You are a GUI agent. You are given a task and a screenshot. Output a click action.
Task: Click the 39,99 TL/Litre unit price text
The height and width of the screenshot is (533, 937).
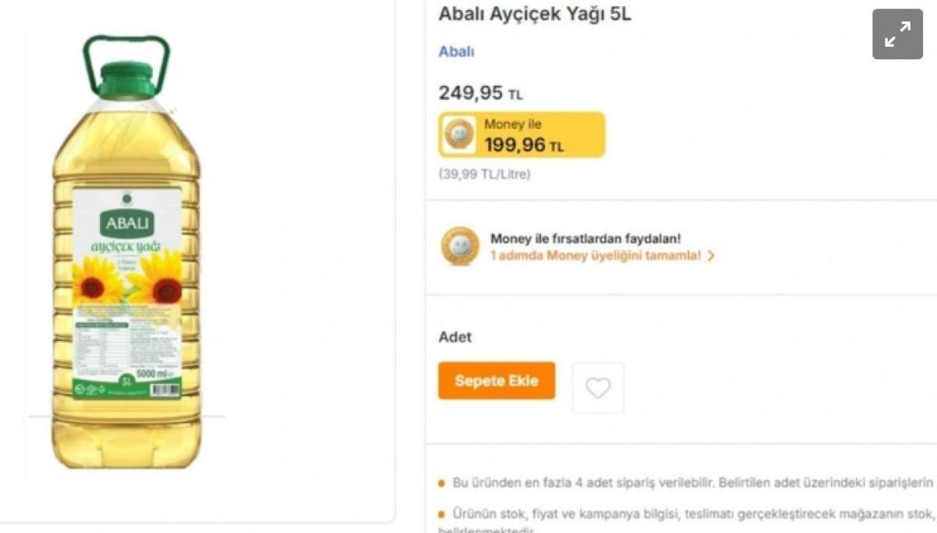(484, 174)
